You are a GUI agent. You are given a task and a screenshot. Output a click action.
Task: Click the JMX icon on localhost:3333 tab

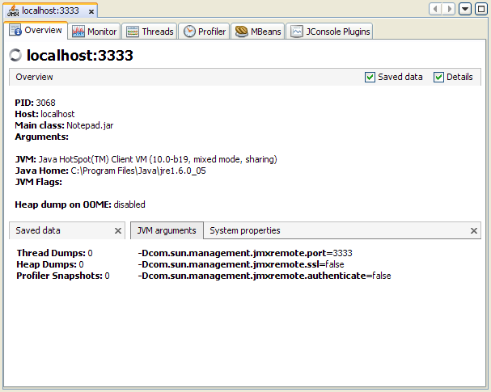(13, 11)
